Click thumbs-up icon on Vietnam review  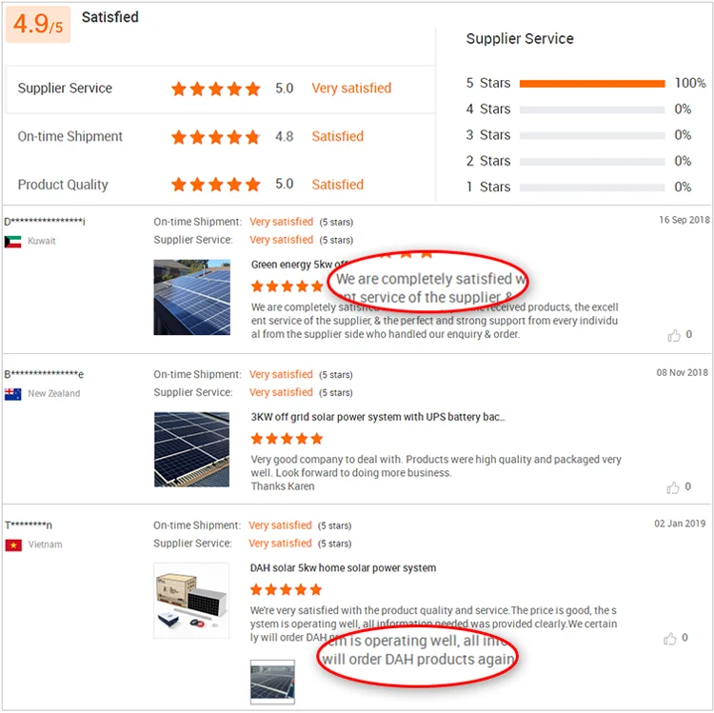(674, 638)
